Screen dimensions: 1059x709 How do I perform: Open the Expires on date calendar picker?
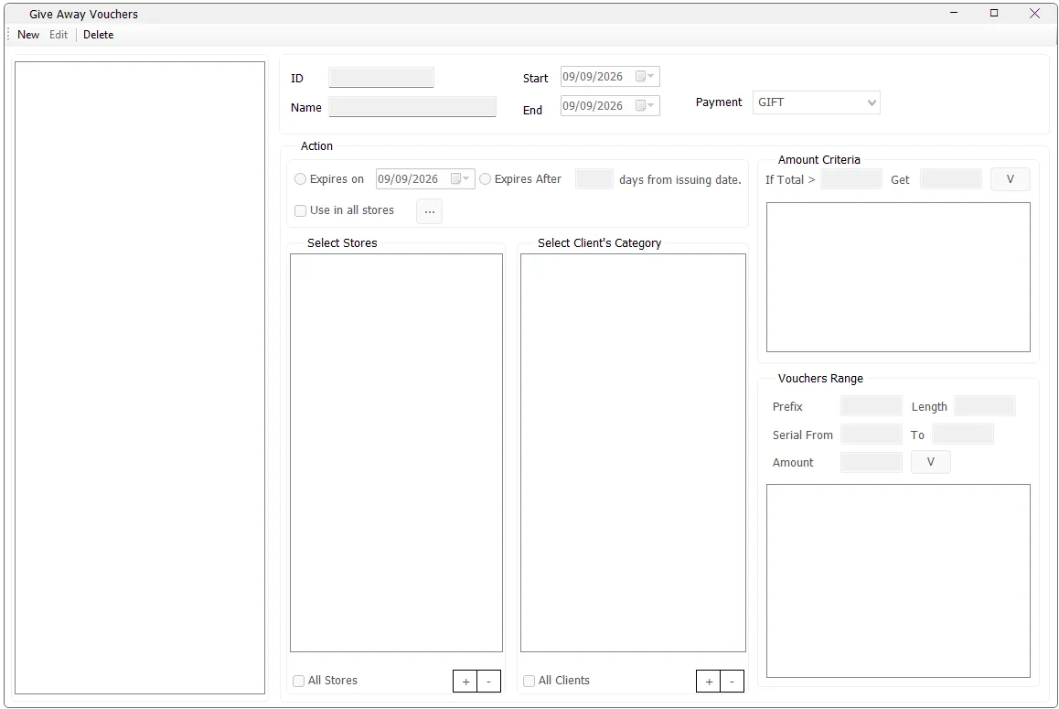pyautogui.click(x=460, y=179)
